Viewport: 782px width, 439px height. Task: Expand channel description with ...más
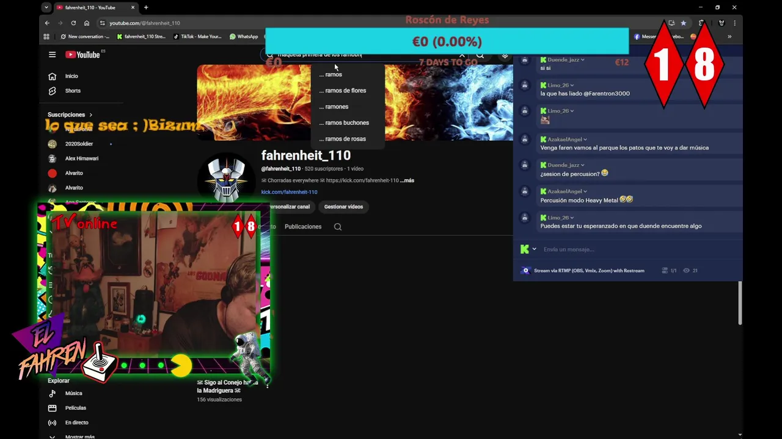pyautogui.click(x=407, y=180)
